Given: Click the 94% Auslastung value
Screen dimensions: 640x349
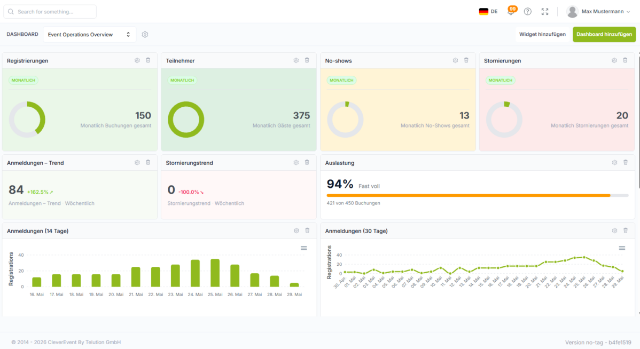Looking at the screenshot, I should 340,184.
